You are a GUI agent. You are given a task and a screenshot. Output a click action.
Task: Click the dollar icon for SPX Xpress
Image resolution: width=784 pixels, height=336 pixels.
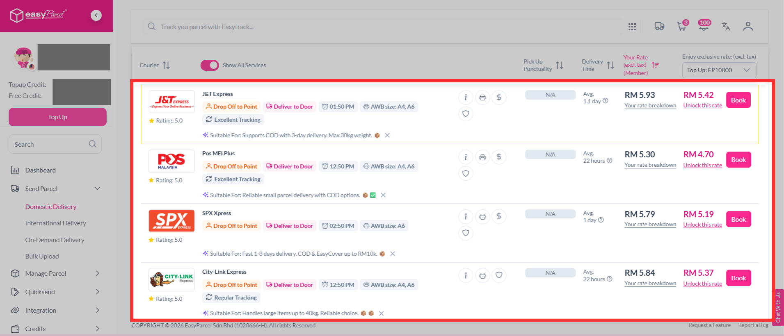(499, 216)
